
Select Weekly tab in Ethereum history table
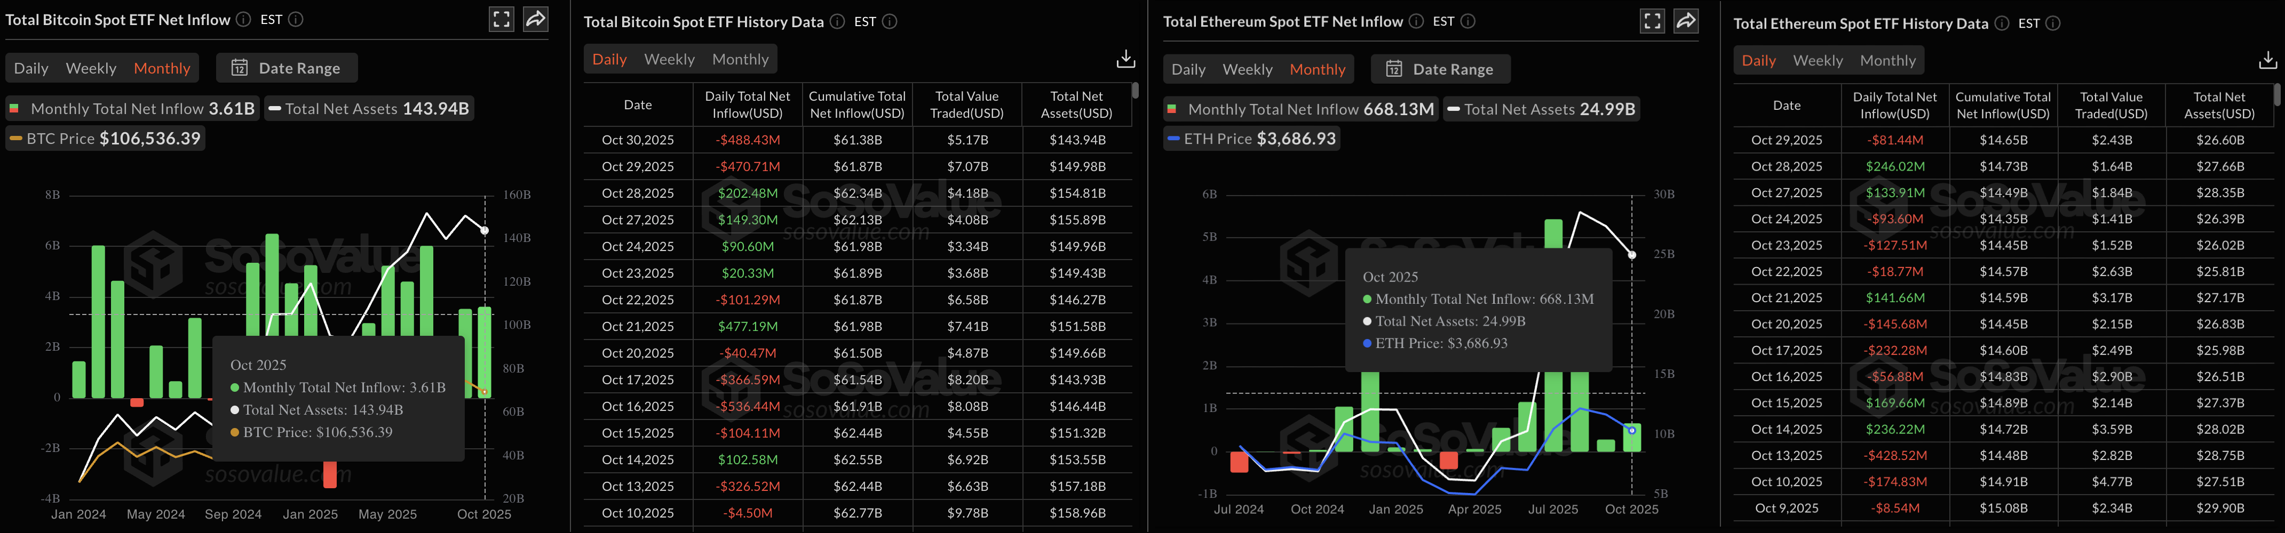pyautogui.click(x=1818, y=60)
